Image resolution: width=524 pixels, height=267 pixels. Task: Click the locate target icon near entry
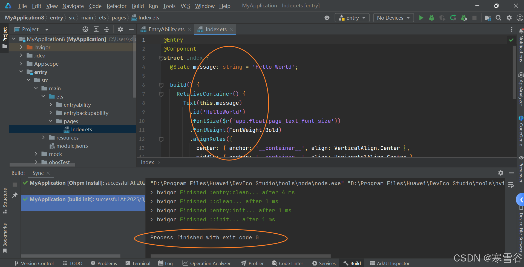click(x=327, y=18)
